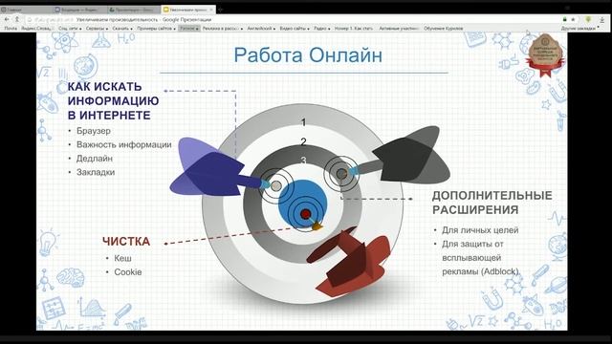This screenshot has height=344, width=612.
Task: Expand the Реклама в рассы... bookmark folder
Action: pyautogui.click(x=223, y=29)
